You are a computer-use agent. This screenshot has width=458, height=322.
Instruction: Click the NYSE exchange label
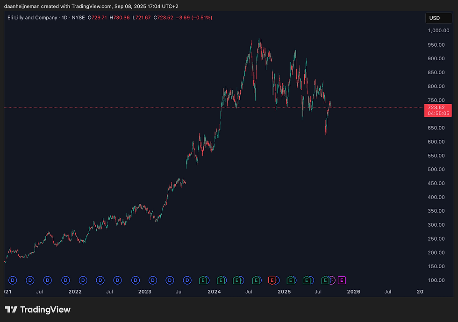[79, 18]
